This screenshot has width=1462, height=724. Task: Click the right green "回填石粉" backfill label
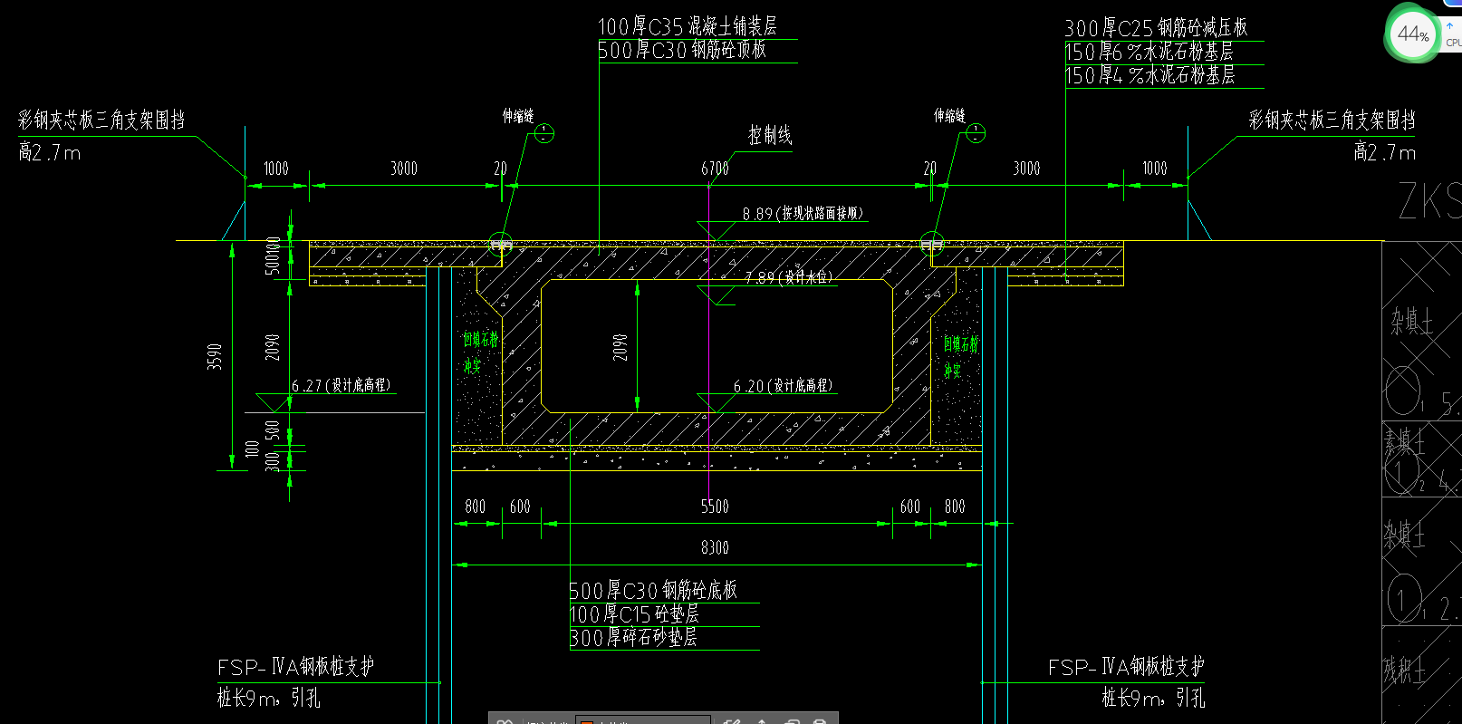point(961,344)
